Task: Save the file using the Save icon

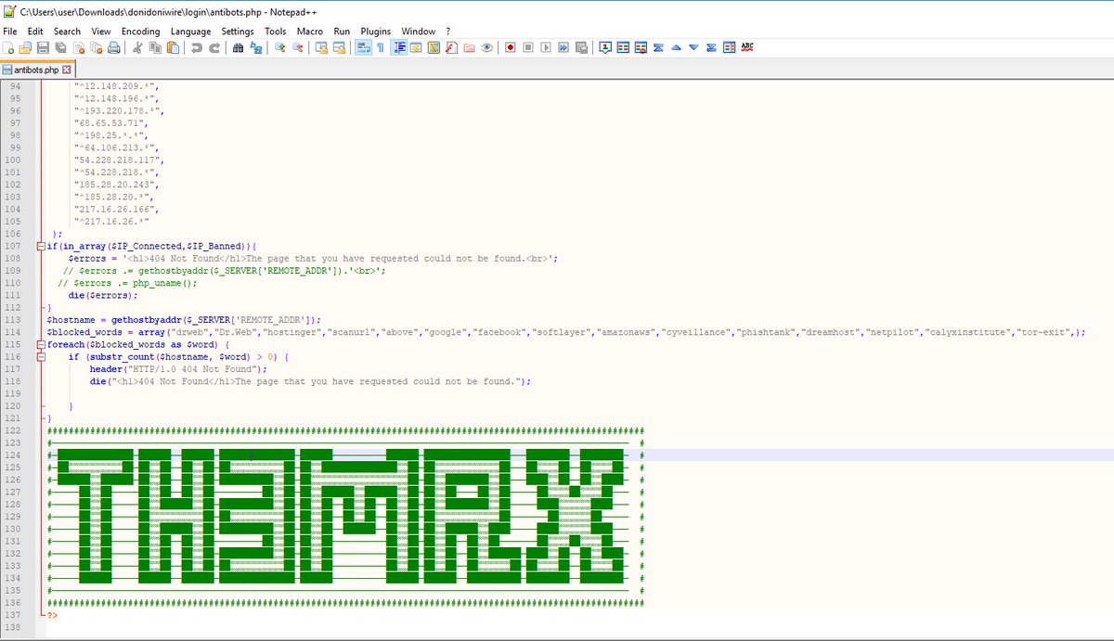Action: click(x=43, y=47)
